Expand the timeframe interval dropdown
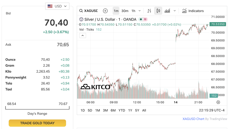Image resolution: width=229 pixels, height=129 pixels. (x=140, y=11)
